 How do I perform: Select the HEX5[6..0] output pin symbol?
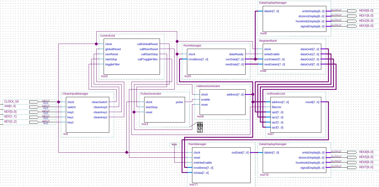point(352,157)
